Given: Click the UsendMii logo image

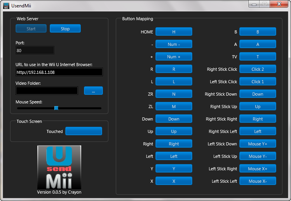Looking at the screenshot, I should tap(59, 167).
